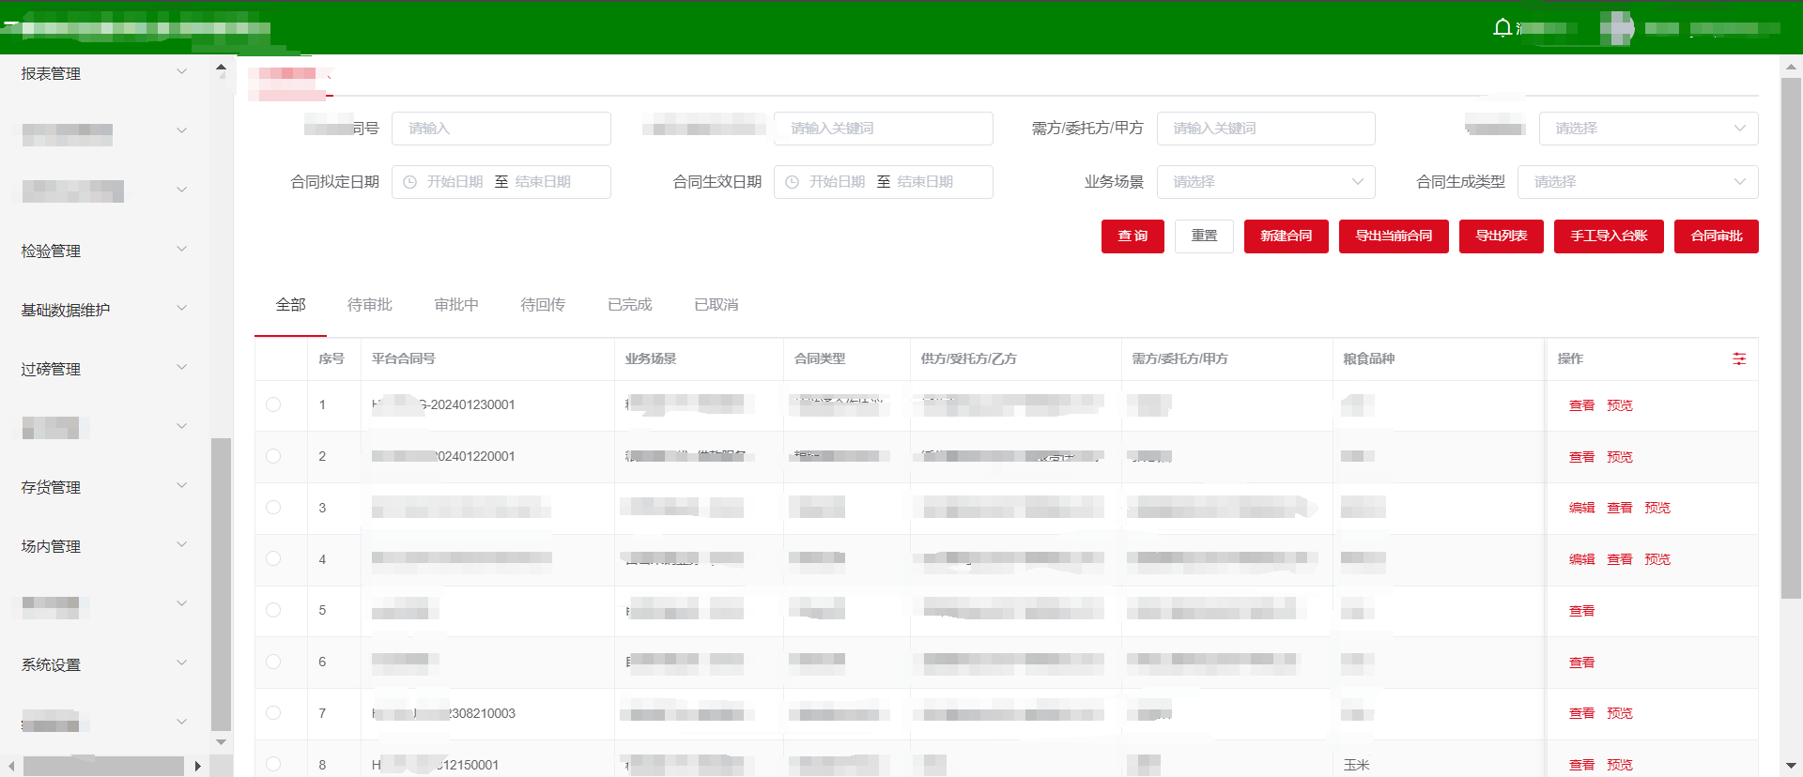Viewport: 1803px width, 777px height.
Task: Expand 报表管理 sidebar menu
Action: click(x=104, y=73)
